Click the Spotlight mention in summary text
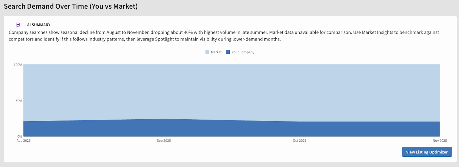The image size is (459, 167). (x=164, y=39)
